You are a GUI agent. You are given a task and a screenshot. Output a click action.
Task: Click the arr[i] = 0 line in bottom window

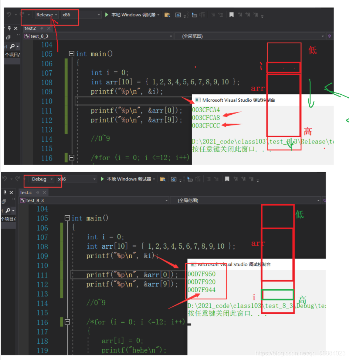pyautogui.click(x=122, y=340)
